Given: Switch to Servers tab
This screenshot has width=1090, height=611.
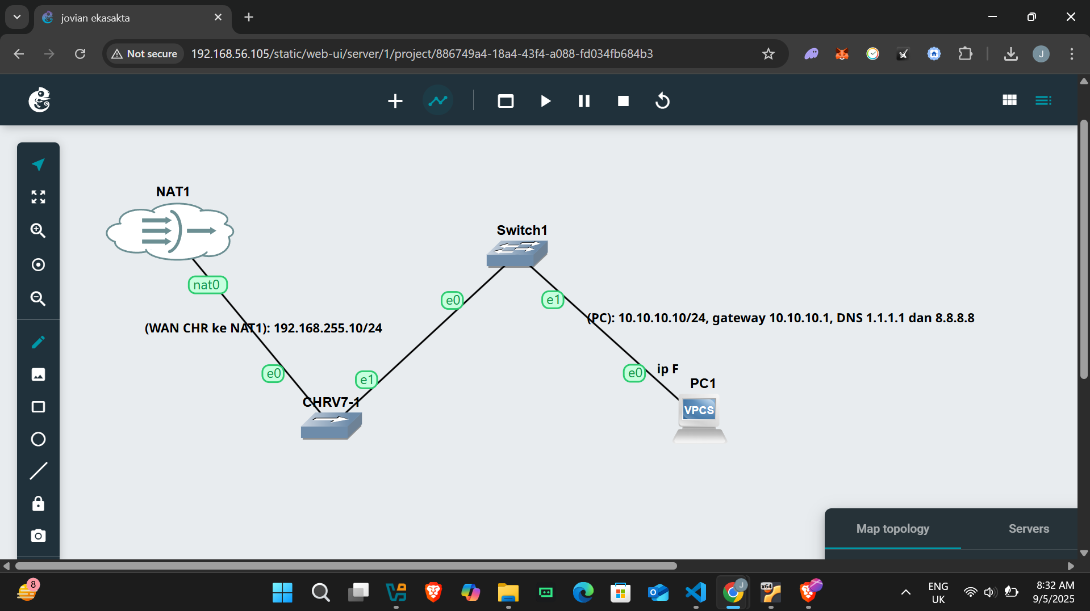Looking at the screenshot, I should [x=1029, y=529].
